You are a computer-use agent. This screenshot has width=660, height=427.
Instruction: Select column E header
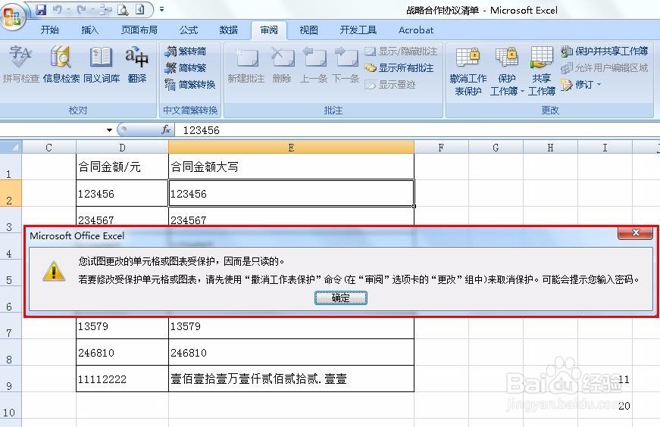point(291,148)
